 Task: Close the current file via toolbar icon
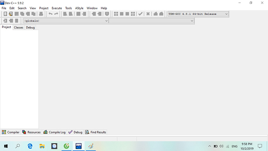(x=28, y=14)
